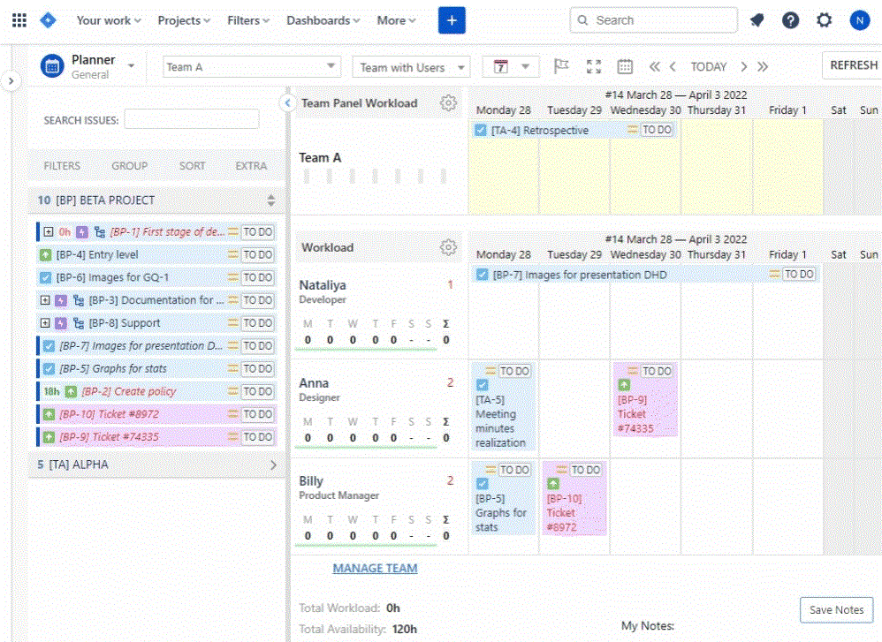
Task: Click the REFRESH button
Action: 853,65
